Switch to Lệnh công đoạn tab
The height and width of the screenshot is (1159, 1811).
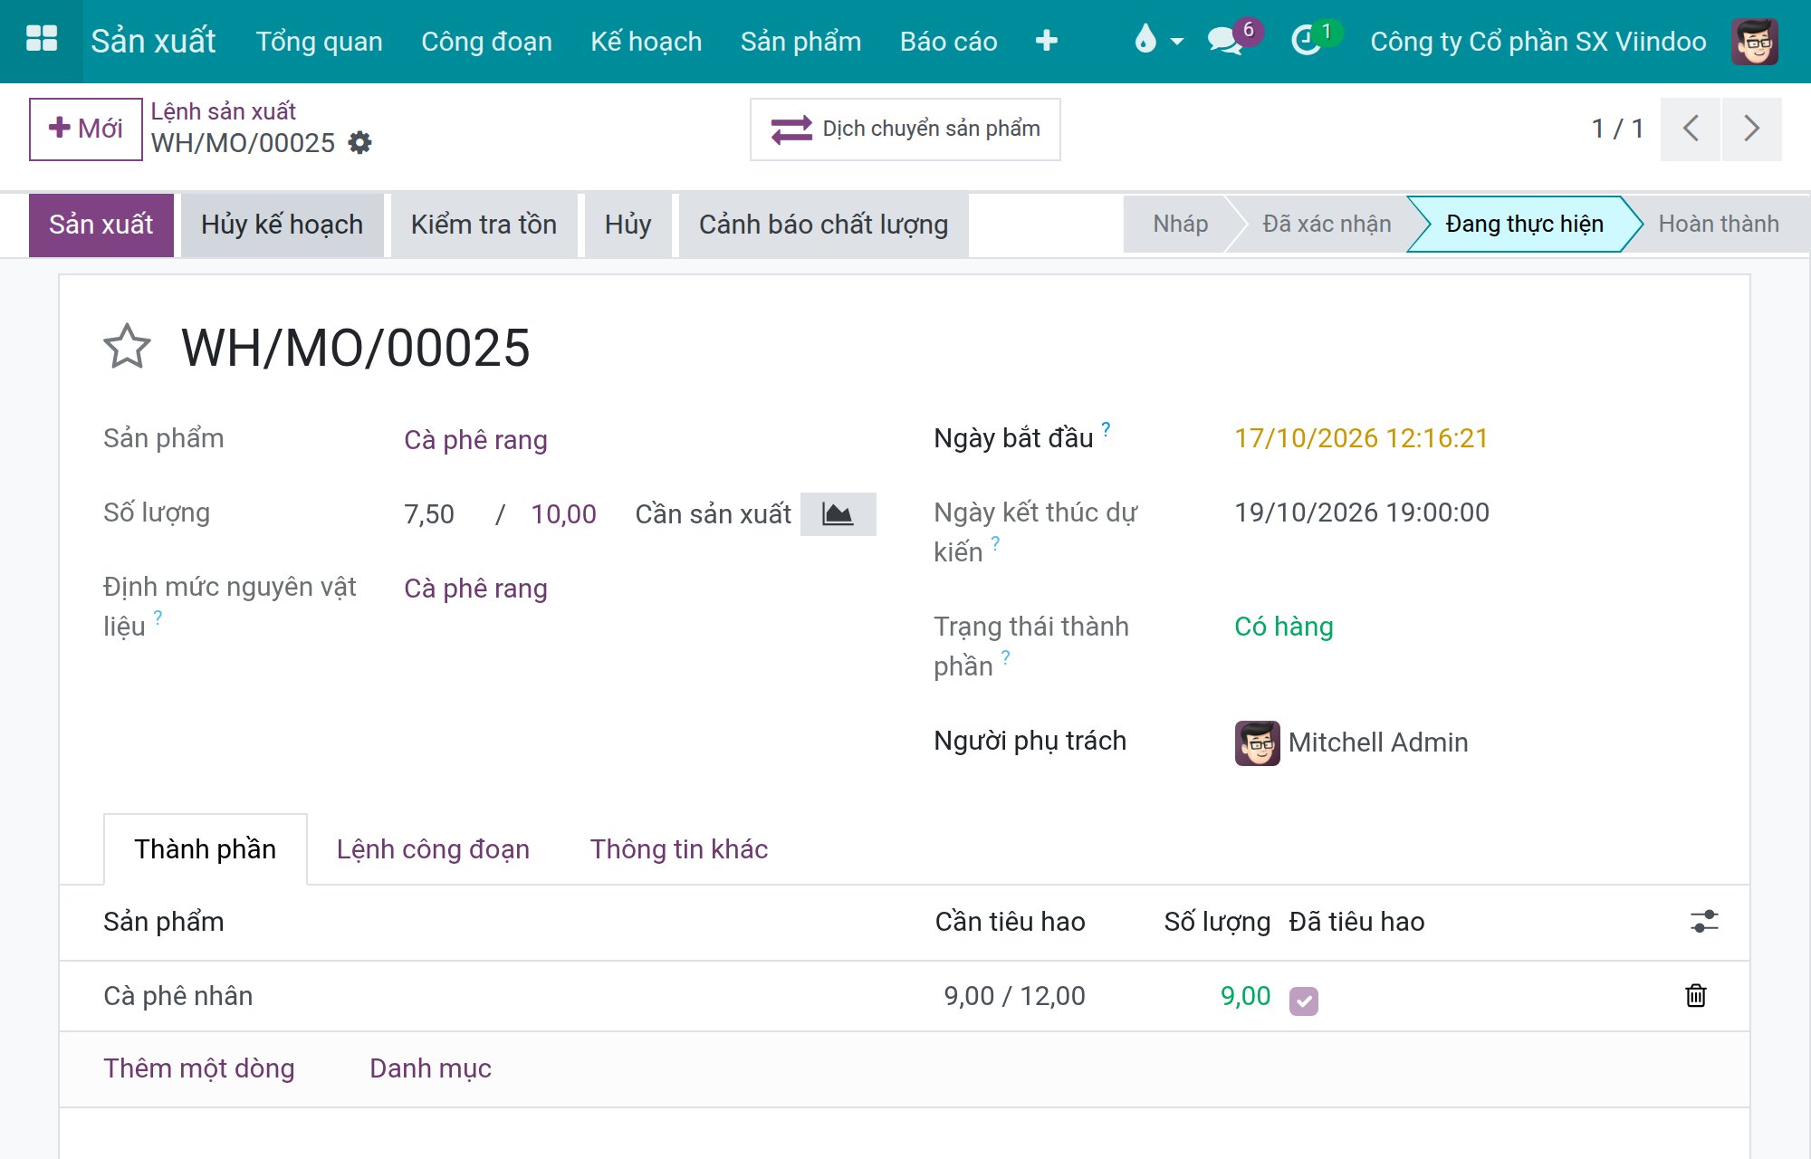coord(433,849)
